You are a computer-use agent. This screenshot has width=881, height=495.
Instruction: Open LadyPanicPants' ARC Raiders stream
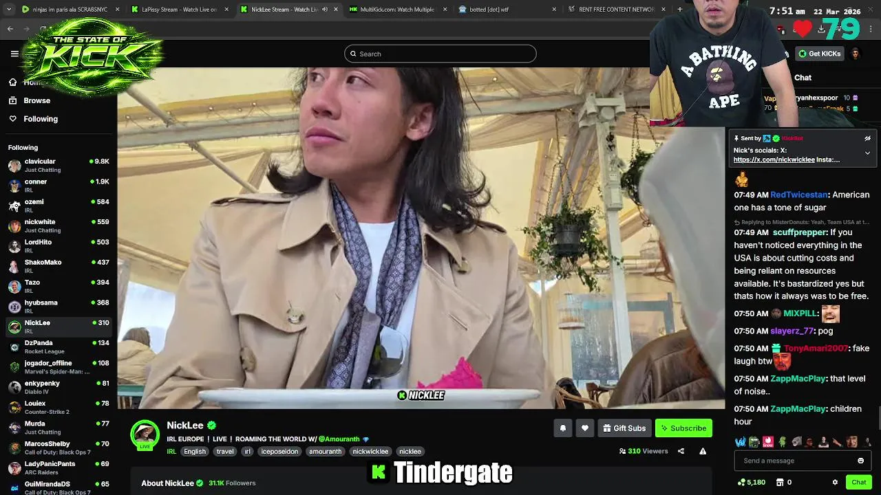click(x=59, y=467)
